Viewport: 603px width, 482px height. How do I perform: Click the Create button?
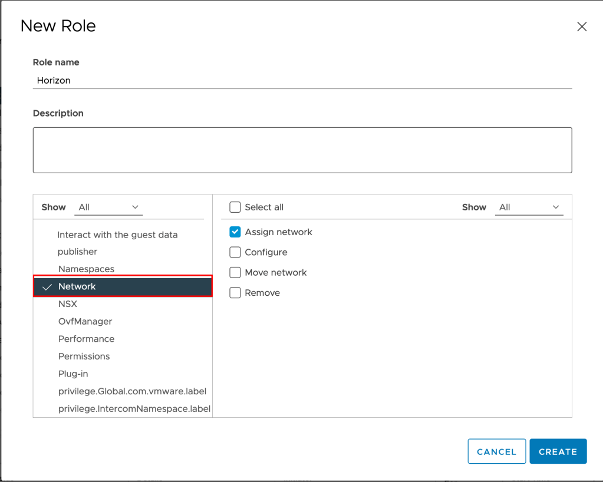coord(558,451)
